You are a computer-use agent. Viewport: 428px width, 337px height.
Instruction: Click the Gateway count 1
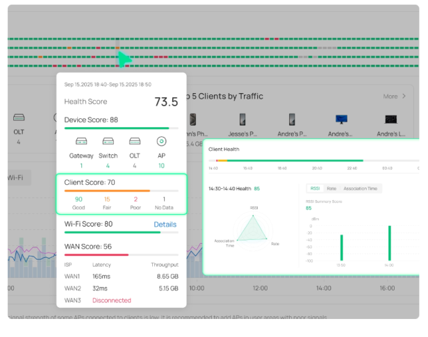[x=81, y=165]
